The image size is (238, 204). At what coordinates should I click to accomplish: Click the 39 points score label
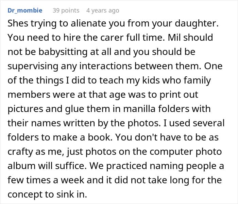(x=66, y=11)
